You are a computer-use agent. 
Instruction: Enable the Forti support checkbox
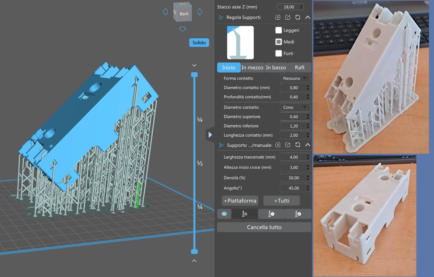pyautogui.click(x=279, y=53)
